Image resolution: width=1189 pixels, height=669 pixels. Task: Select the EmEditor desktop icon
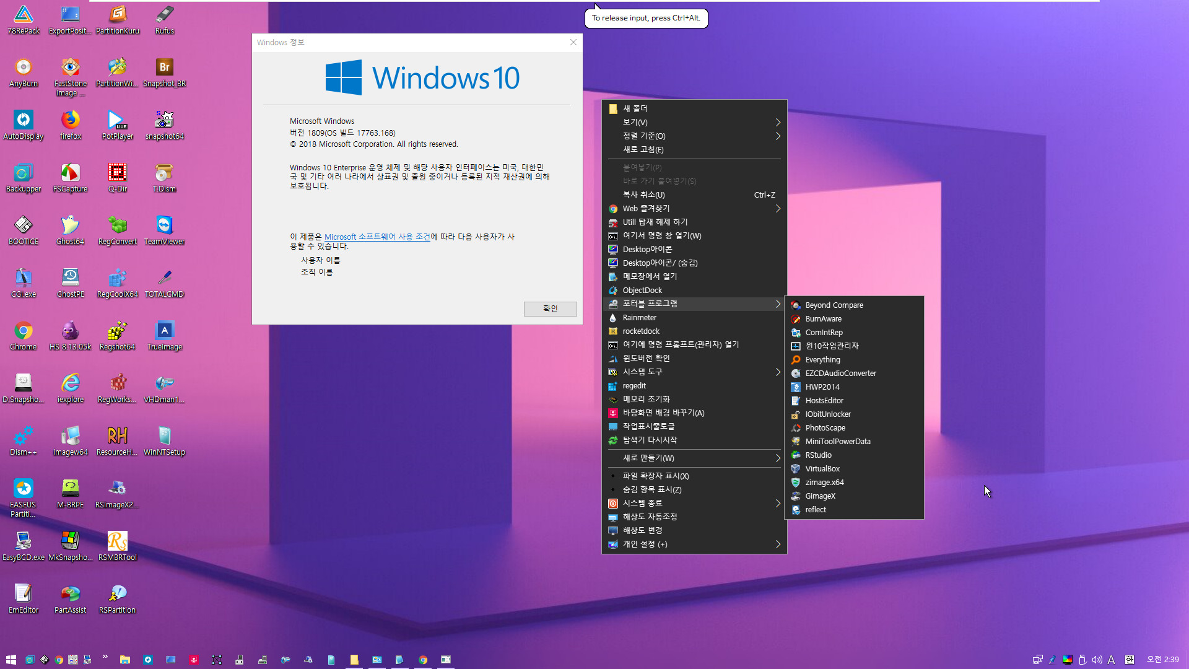[x=24, y=599]
